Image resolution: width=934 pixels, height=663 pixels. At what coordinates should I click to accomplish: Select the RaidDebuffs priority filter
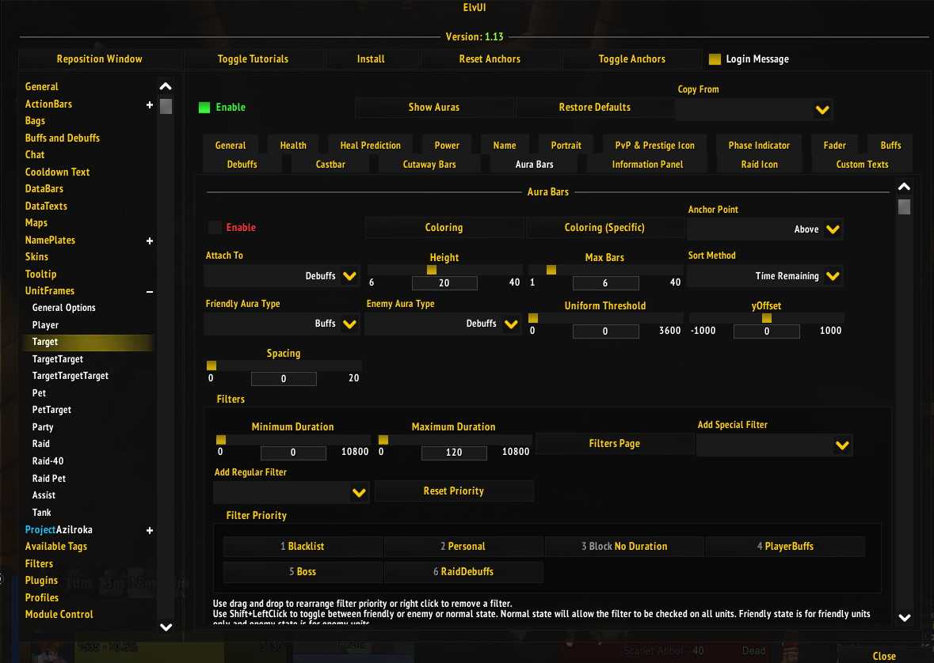coord(463,572)
